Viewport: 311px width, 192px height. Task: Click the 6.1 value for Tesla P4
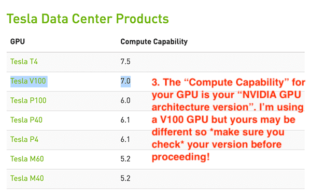[x=125, y=139]
